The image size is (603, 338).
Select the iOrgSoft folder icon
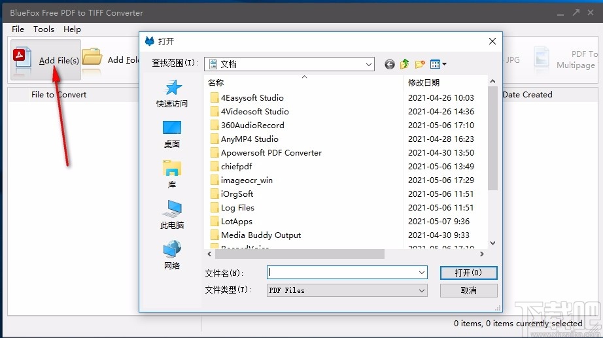click(215, 194)
